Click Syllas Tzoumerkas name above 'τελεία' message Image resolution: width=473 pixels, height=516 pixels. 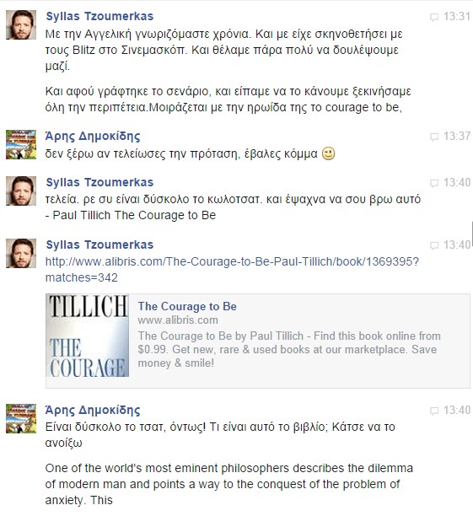click(x=99, y=182)
